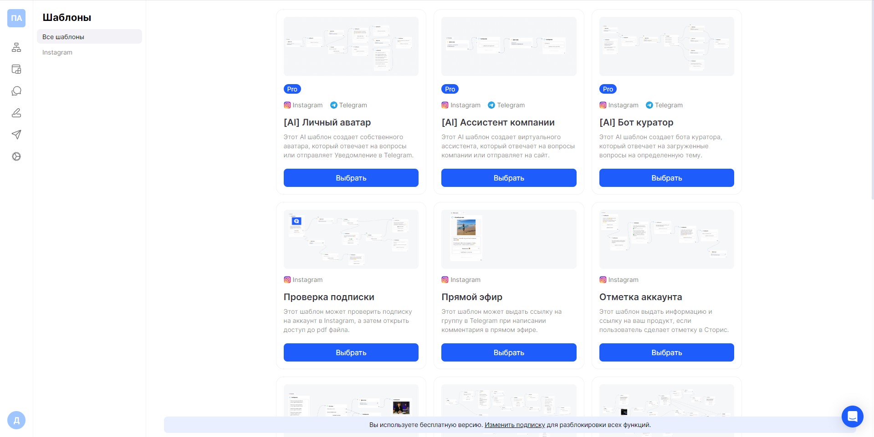The height and width of the screenshot is (437, 874).
Task: Open the Прямой эфир template preview thumbnail
Action: pos(509,239)
